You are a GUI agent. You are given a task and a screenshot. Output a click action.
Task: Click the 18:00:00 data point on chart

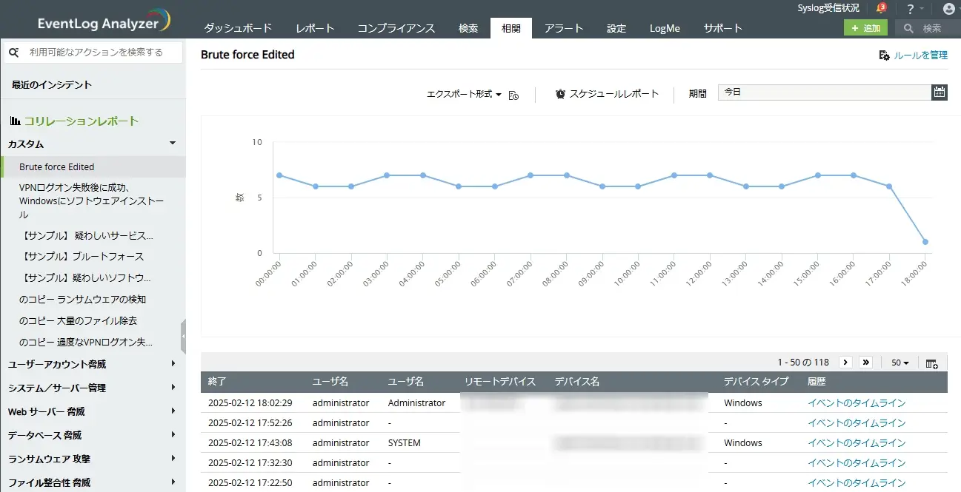click(x=925, y=242)
